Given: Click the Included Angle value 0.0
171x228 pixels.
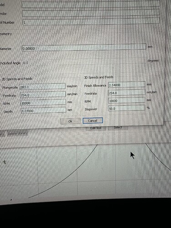Looking at the screenshot, I should coord(26,63).
